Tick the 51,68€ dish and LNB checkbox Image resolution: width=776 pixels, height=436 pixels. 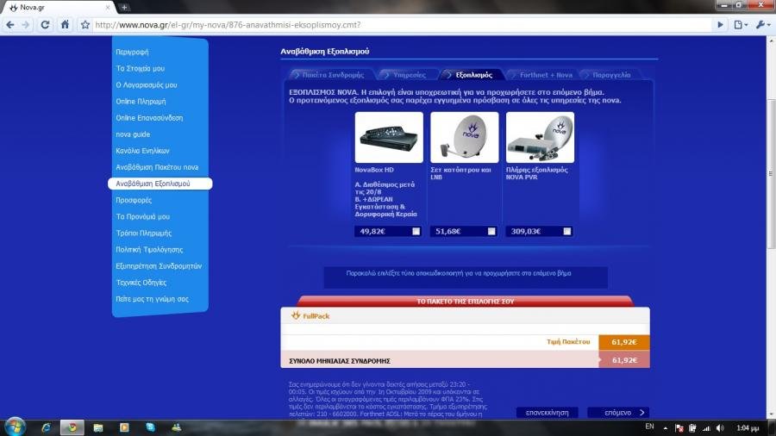click(491, 231)
